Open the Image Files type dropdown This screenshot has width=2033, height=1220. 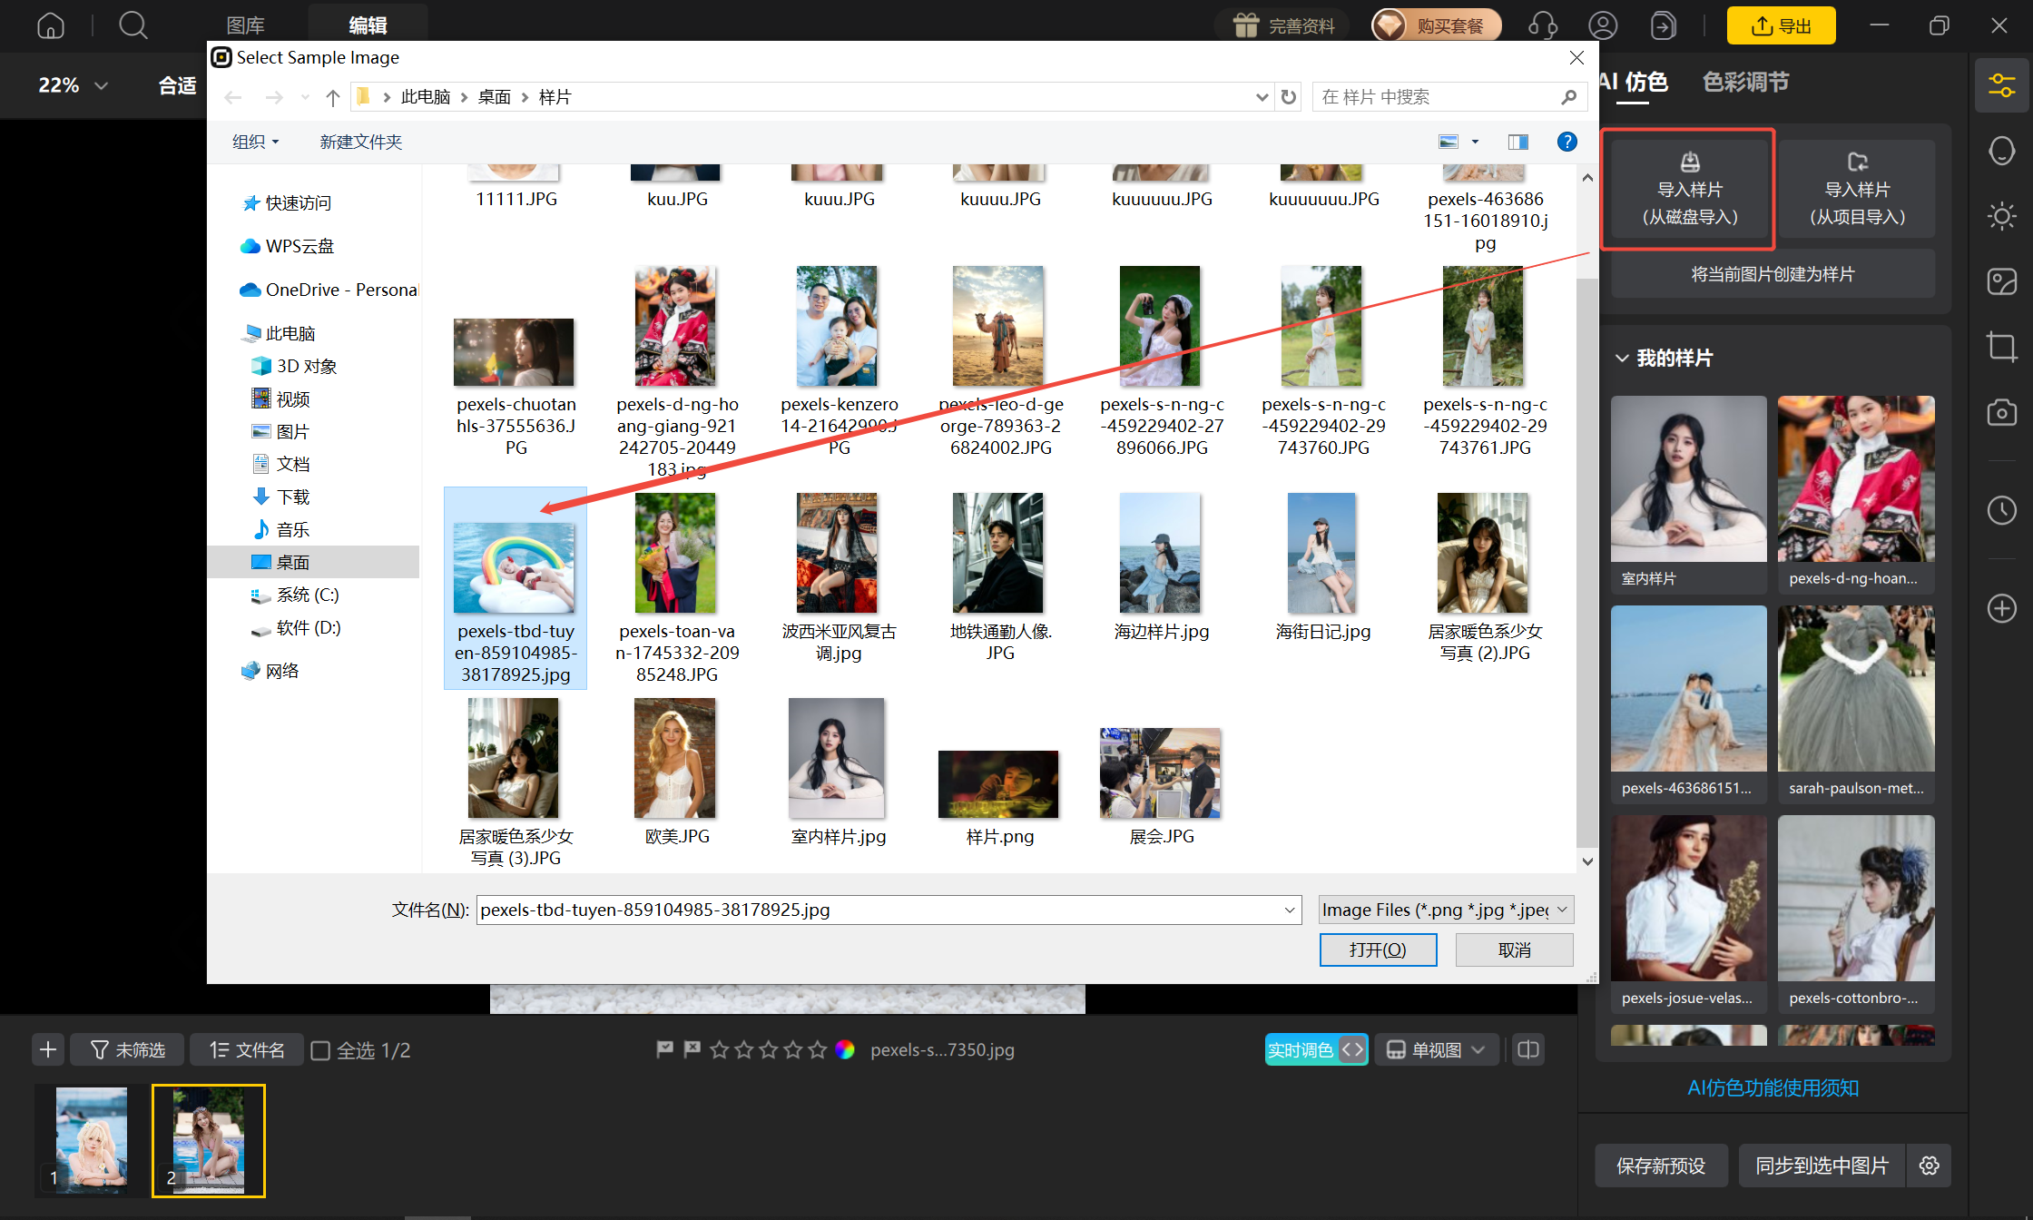(1446, 910)
